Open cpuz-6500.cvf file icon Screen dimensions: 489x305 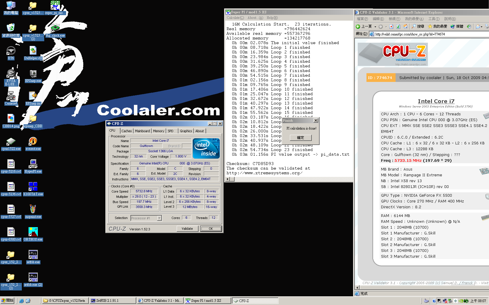11,234
